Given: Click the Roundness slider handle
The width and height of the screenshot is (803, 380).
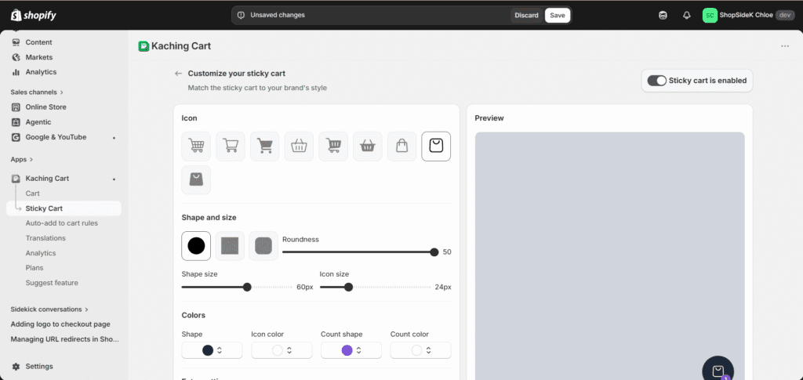Looking at the screenshot, I should click(x=434, y=252).
